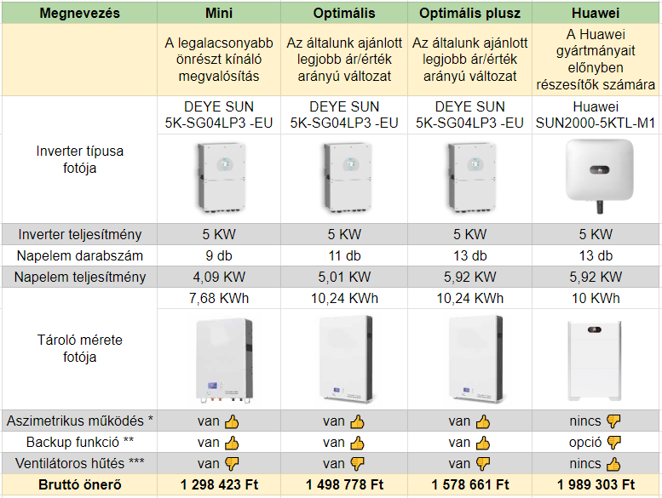Click the '9 db' panel count cell
This screenshot has width=662, height=498.
[x=219, y=255]
